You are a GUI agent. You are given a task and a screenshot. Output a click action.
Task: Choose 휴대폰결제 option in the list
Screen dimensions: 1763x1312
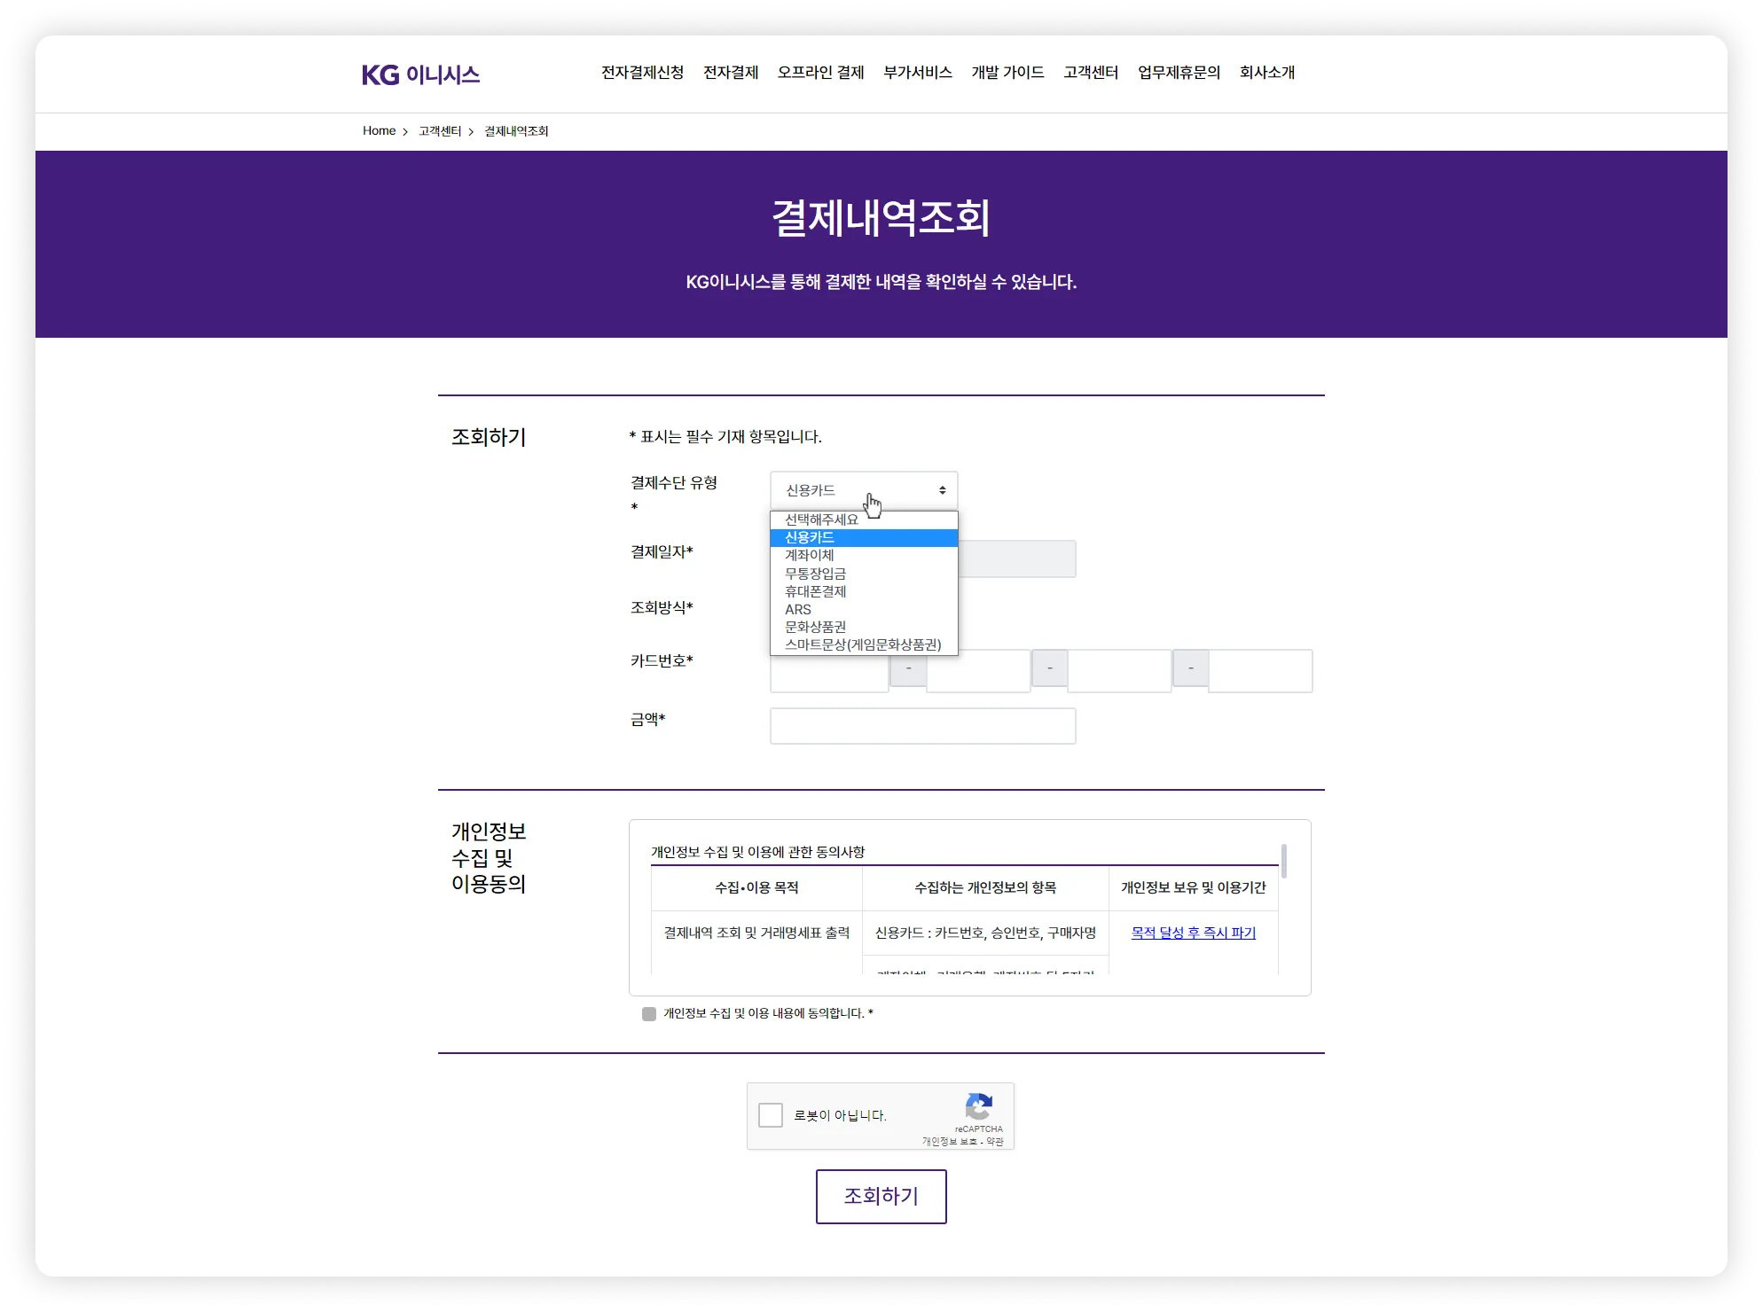815,591
